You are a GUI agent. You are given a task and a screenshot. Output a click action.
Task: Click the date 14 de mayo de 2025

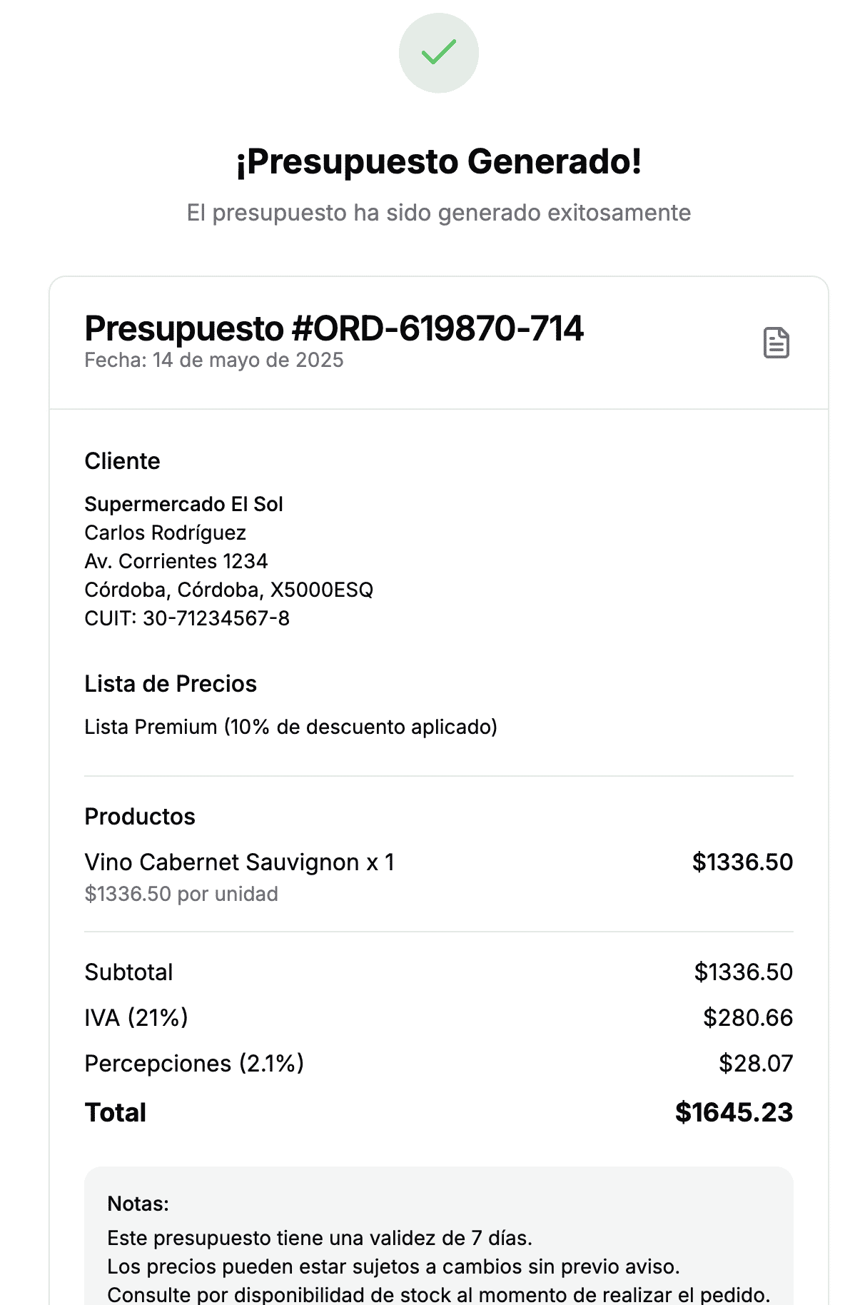point(248,360)
